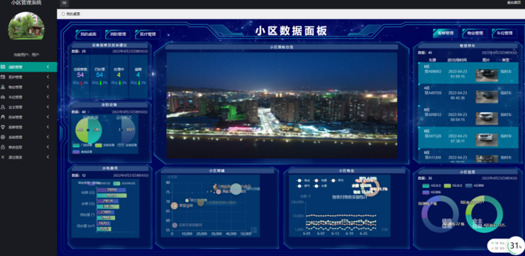Click the 业主管理 user icon in sidebar
This screenshot has width=525, height=256.
pyautogui.click(x=3, y=107)
